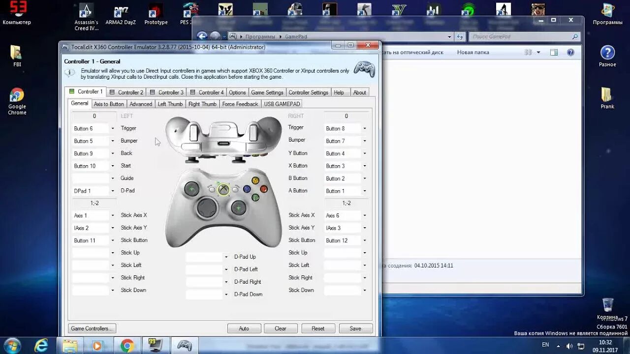The height and width of the screenshot is (354, 630).
Task: Open the right Stick Button 12 dropdown
Action: click(x=365, y=240)
